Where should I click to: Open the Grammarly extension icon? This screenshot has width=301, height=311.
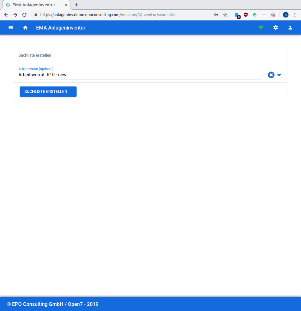tap(254, 15)
